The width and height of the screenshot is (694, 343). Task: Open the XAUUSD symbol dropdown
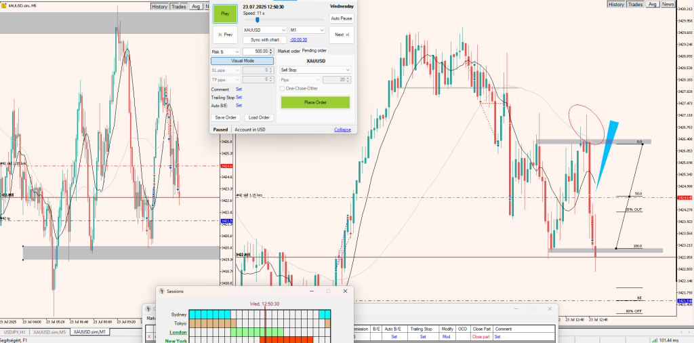264,30
